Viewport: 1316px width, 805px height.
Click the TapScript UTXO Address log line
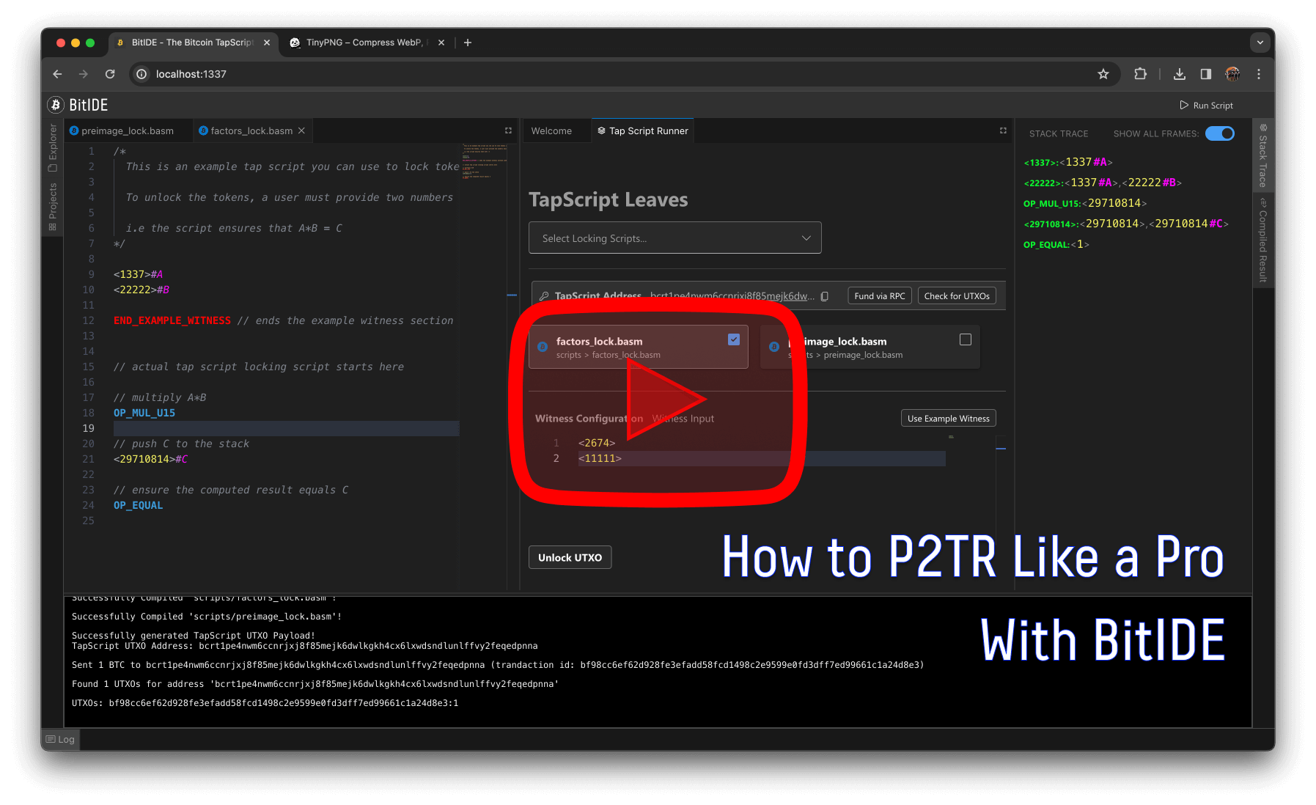pyautogui.click(x=304, y=646)
